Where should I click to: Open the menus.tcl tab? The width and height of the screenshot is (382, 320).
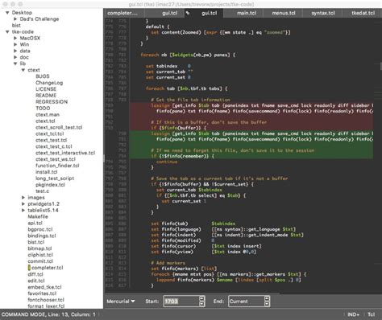point(283,13)
